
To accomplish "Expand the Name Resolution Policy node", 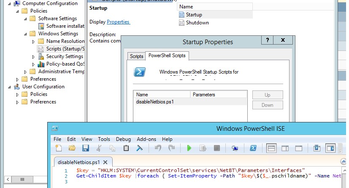I will (33, 42).
